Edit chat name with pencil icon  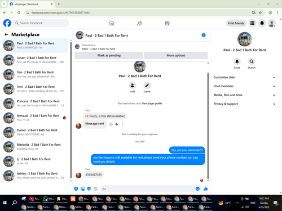147,86
